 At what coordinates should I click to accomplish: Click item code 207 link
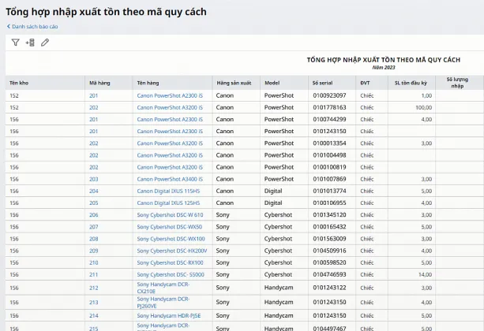(x=94, y=226)
